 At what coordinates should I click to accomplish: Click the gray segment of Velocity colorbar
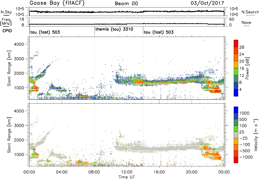click(236, 135)
